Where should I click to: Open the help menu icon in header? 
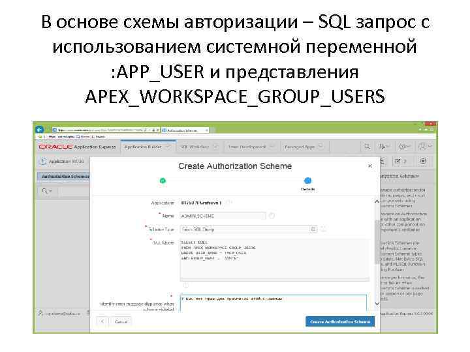(x=404, y=147)
